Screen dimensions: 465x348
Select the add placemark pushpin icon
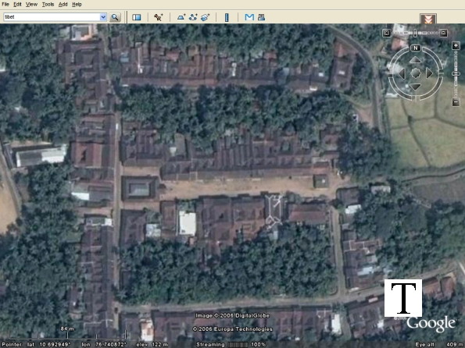click(158, 17)
